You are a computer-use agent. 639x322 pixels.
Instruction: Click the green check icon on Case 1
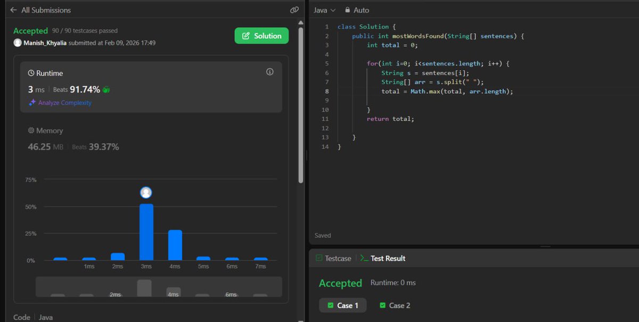[x=330, y=306]
